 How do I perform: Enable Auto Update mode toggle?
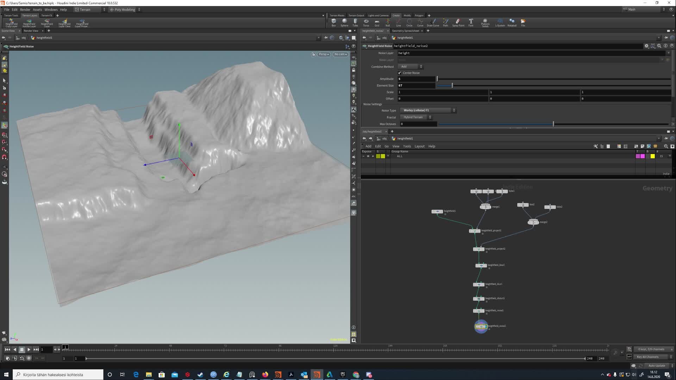tap(656, 366)
